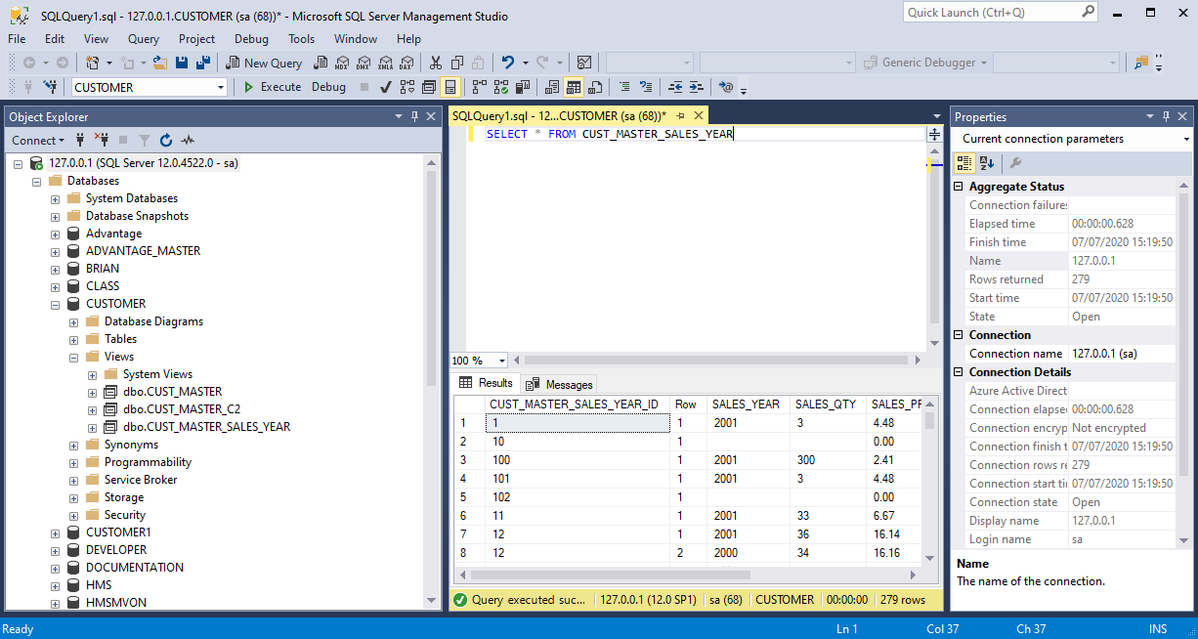This screenshot has height=639, width=1198.
Task: Toggle IntelliSense Enabled button
Action: pos(449,87)
